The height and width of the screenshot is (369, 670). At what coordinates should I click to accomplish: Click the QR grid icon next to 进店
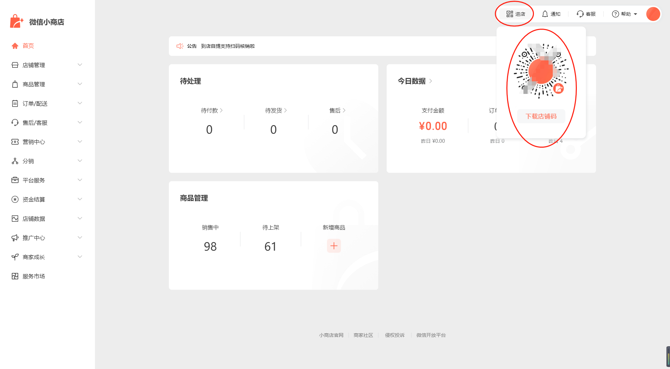(x=510, y=14)
